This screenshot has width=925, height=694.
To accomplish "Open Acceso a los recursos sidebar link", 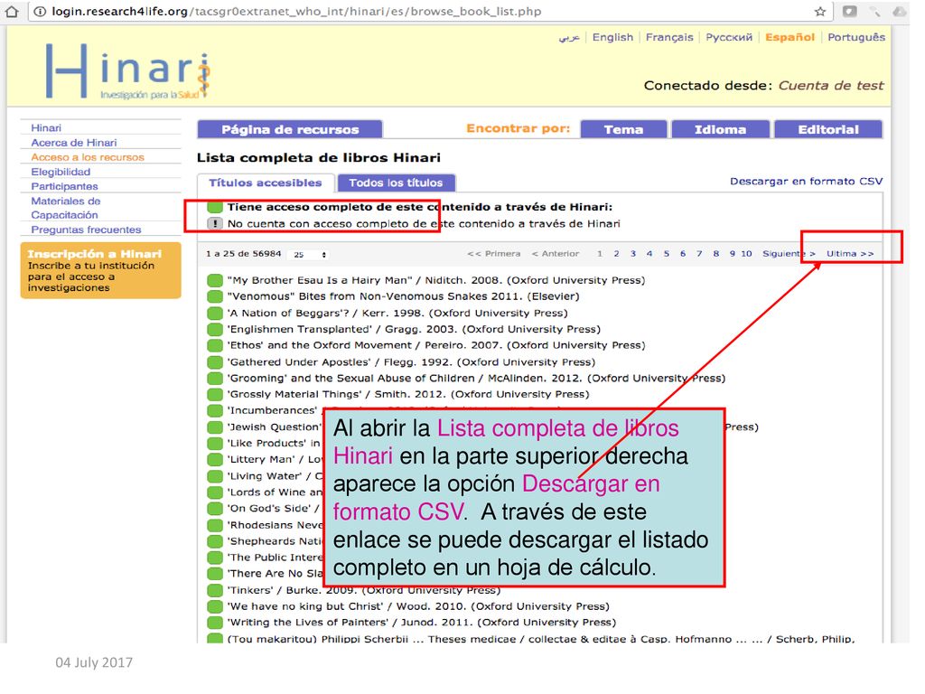I will pyautogui.click(x=88, y=157).
